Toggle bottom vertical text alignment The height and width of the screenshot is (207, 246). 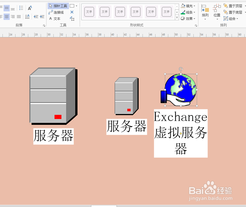pos(13,8)
